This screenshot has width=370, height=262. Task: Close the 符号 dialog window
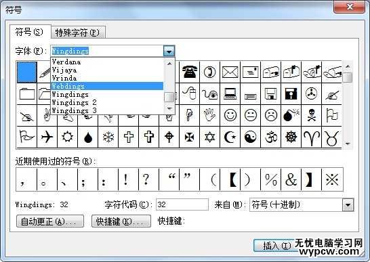point(349,7)
